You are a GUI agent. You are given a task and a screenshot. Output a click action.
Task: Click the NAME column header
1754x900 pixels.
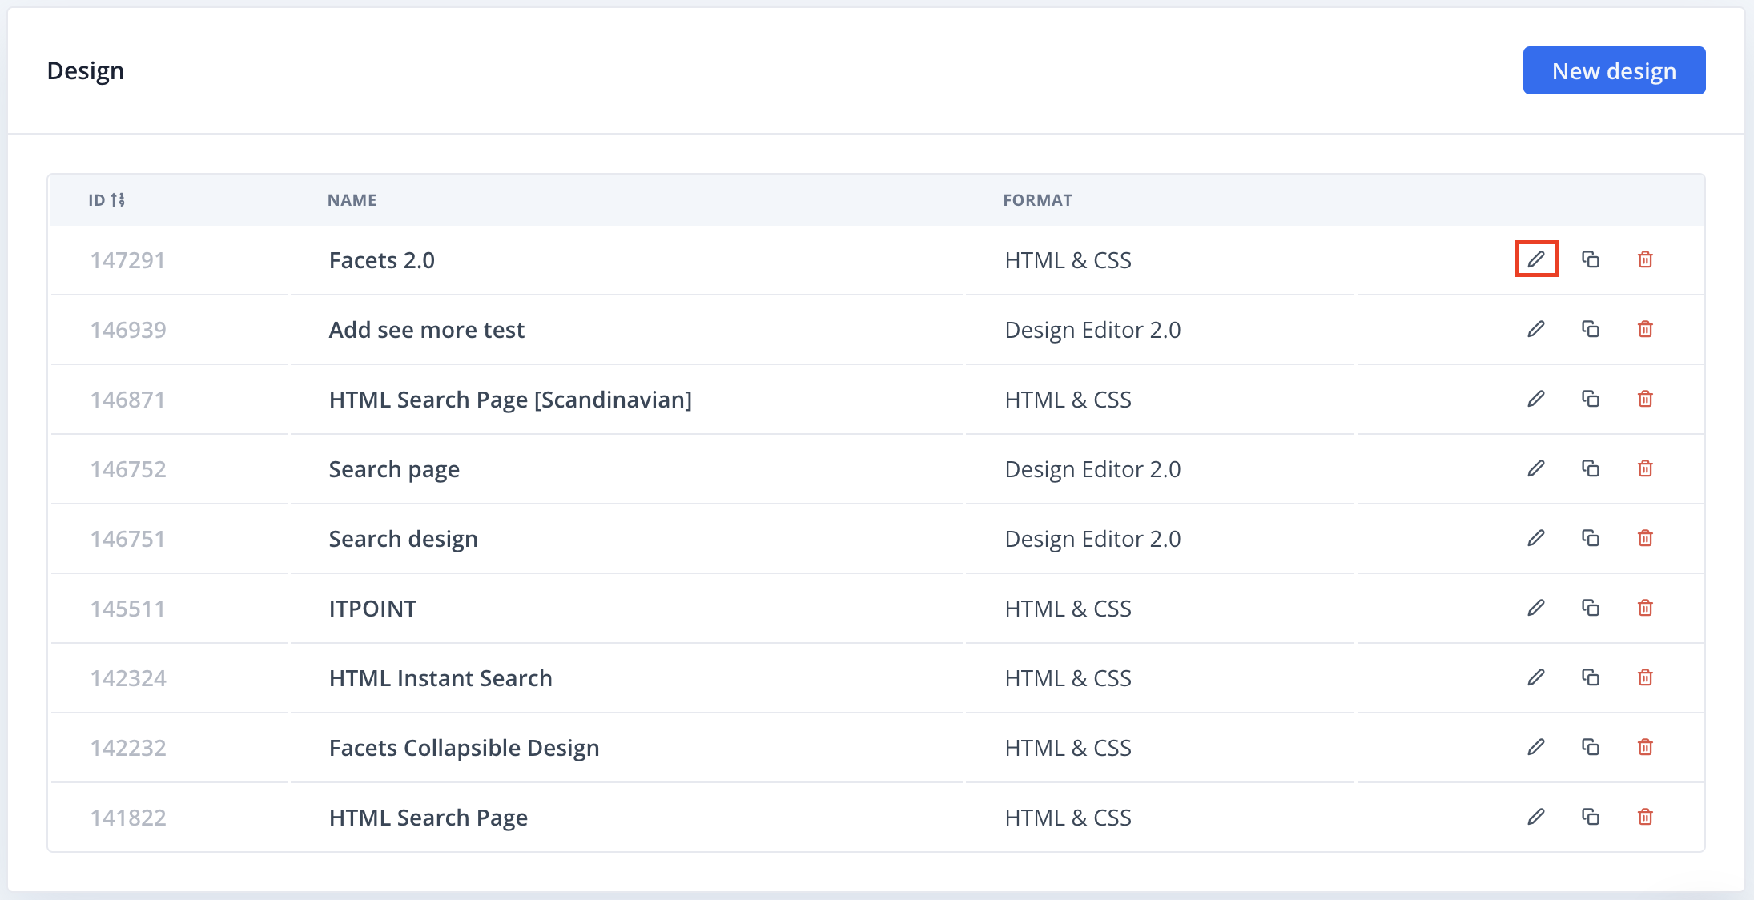click(352, 200)
